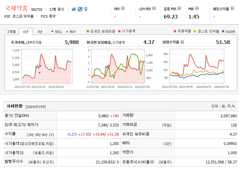
Task: Click the 1Y return value +51.58
Action: [x=113, y=134]
